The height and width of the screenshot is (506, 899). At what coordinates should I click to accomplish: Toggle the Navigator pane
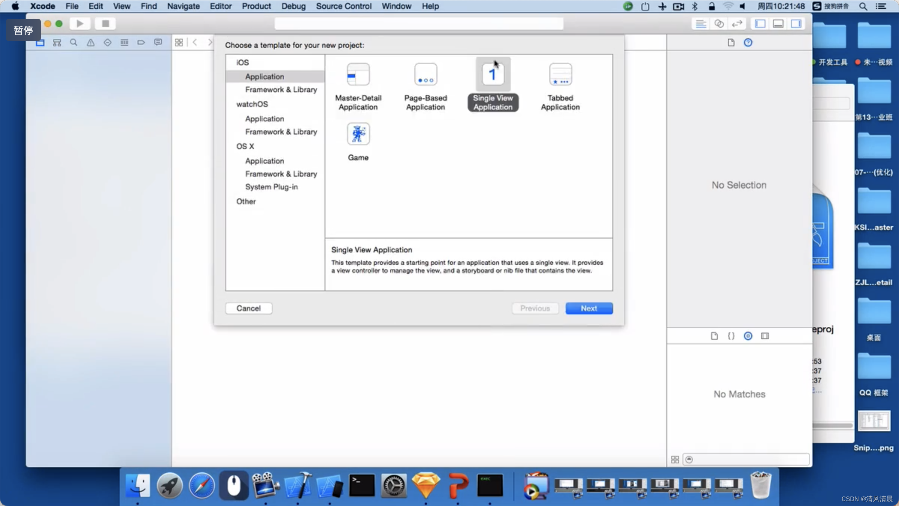coord(760,24)
